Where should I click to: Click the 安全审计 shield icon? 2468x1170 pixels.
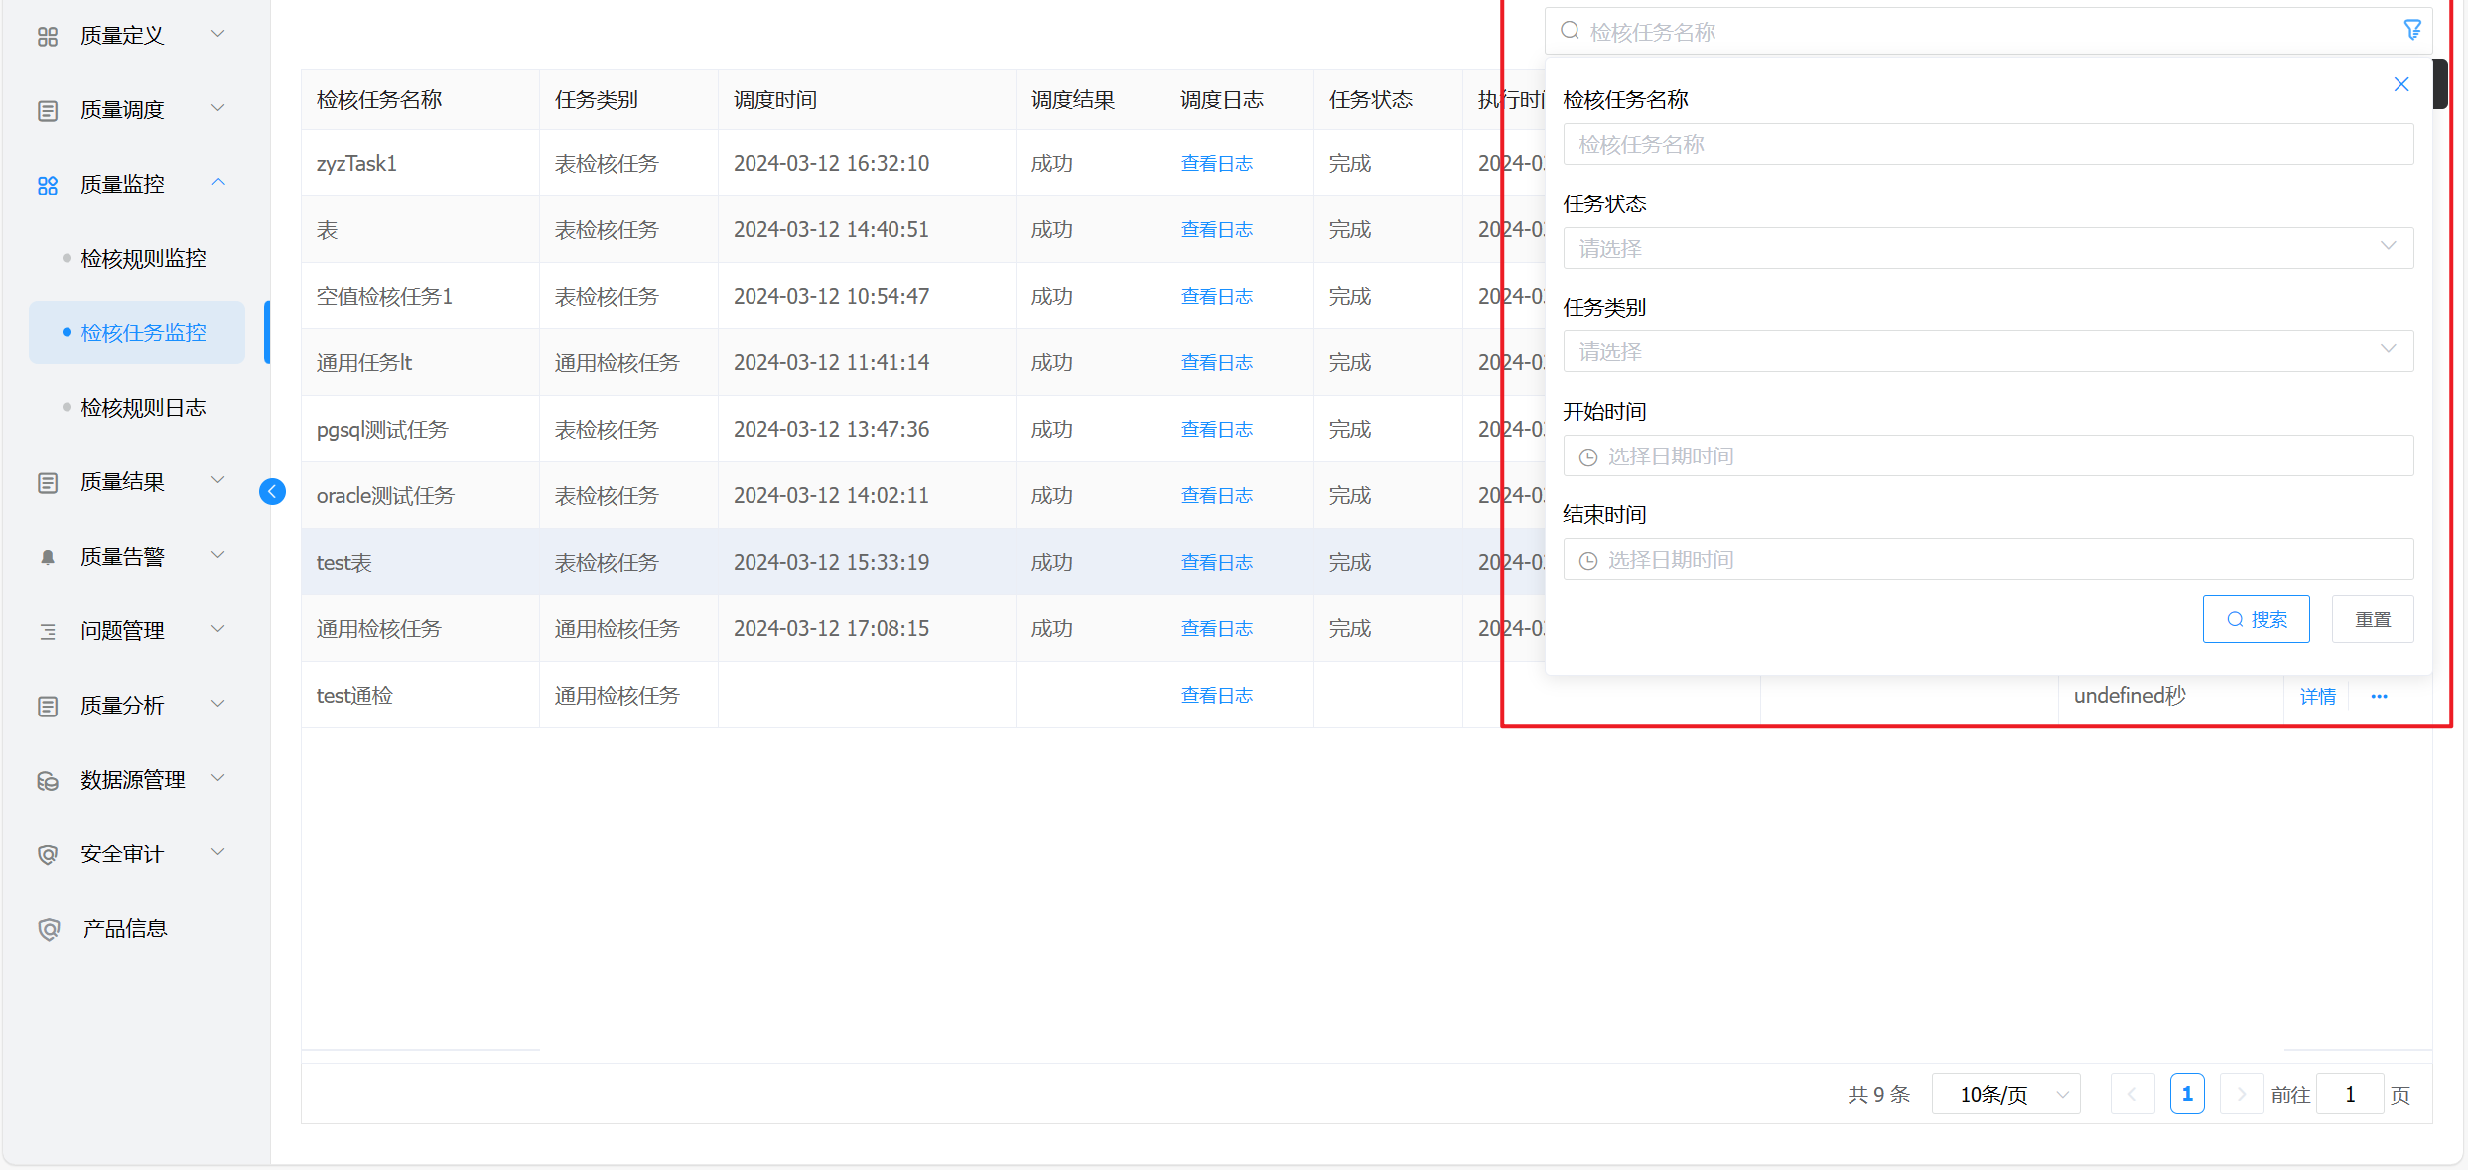tap(48, 854)
